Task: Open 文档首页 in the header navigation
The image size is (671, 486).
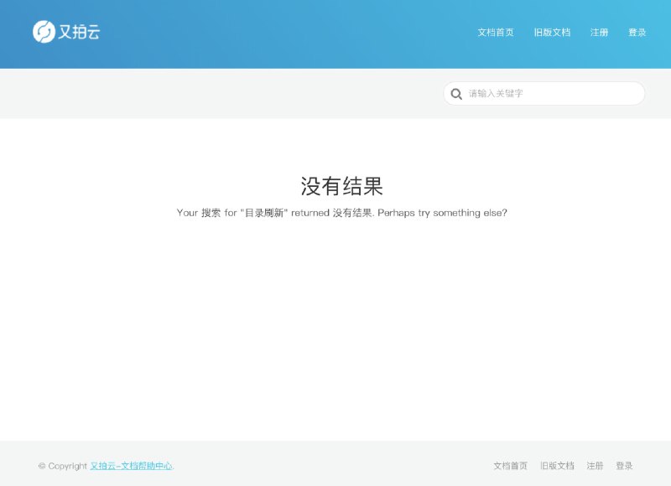Action: 496,33
